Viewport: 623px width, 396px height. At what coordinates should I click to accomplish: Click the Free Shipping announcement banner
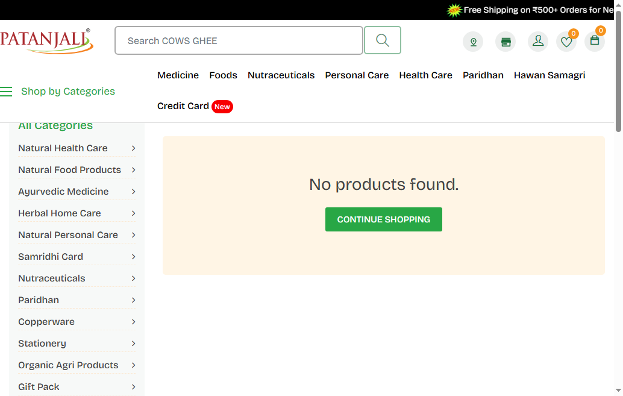pyautogui.click(x=530, y=10)
